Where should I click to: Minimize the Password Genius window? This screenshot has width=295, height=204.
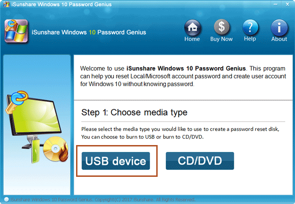276,4
